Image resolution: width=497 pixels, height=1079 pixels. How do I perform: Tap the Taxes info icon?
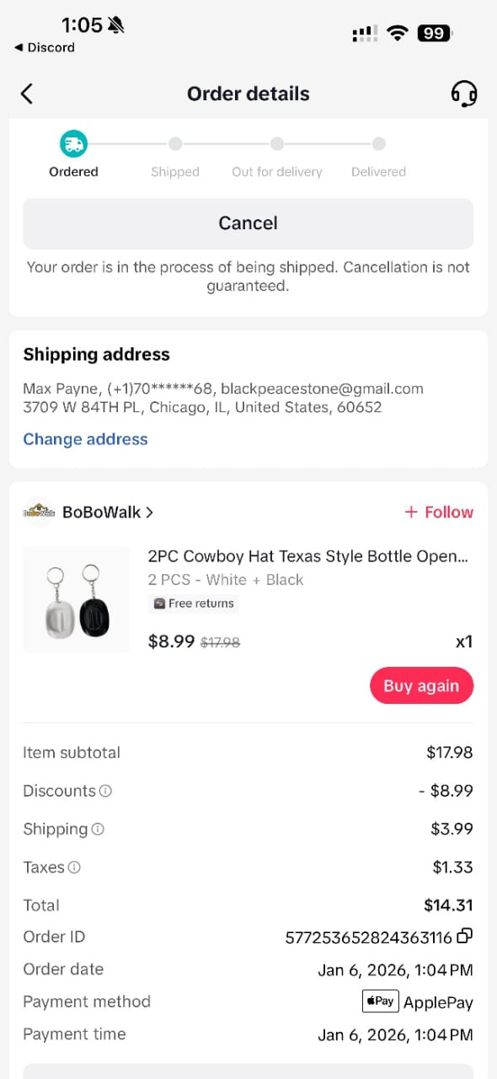point(74,867)
